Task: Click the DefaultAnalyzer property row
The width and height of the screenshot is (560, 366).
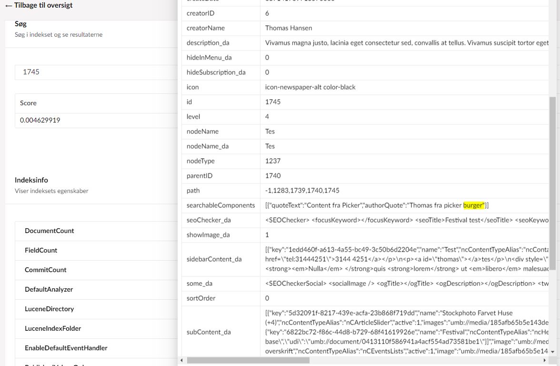Action: coord(49,289)
